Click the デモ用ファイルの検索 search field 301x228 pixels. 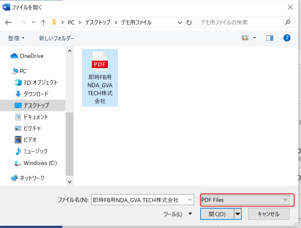click(x=239, y=23)
